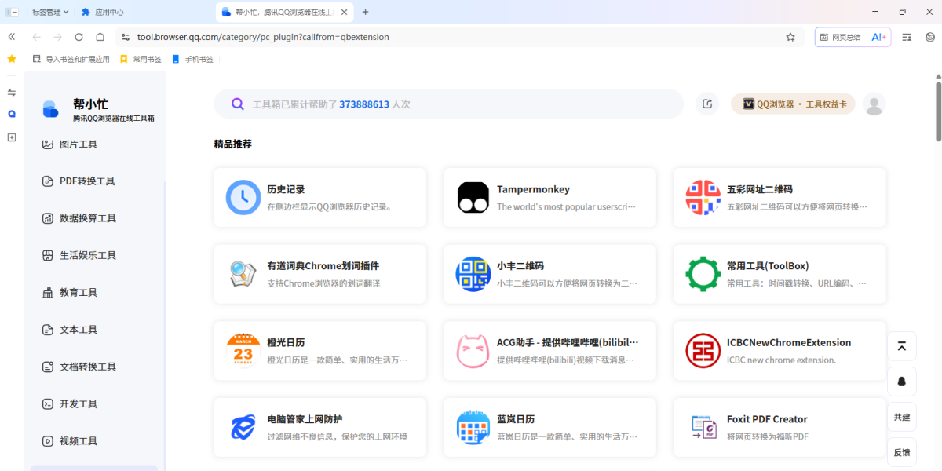Open the 橙光日历 calendar icon
Viewport: 942px width, 471px height.
(x=243, y=351)
